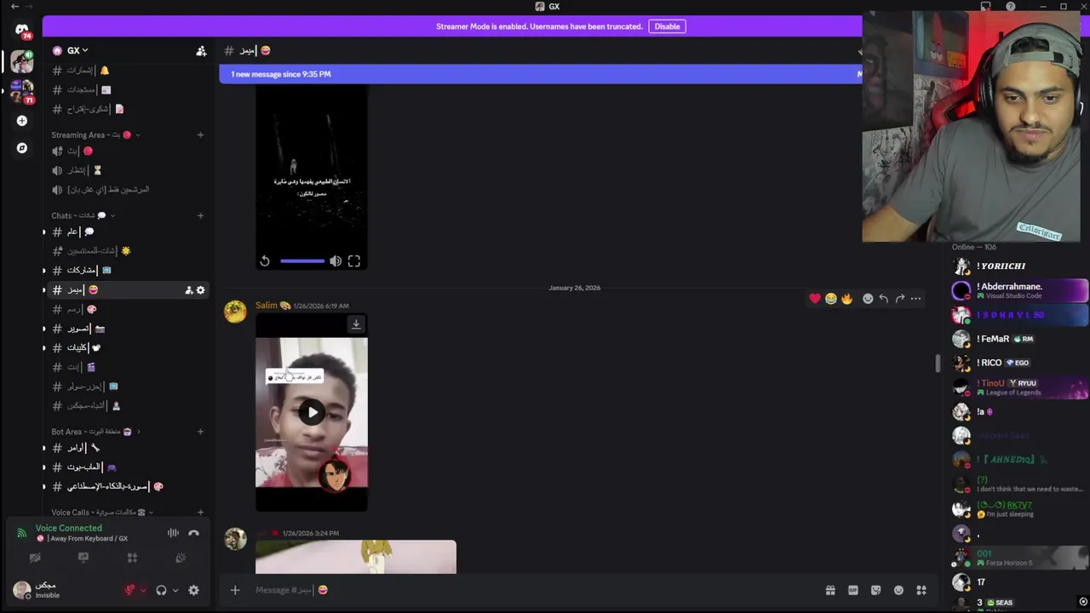The height and width of the screenshot is (613, 1090).
Task: Create channel in Streaming Area category
Action: point(200,135)
